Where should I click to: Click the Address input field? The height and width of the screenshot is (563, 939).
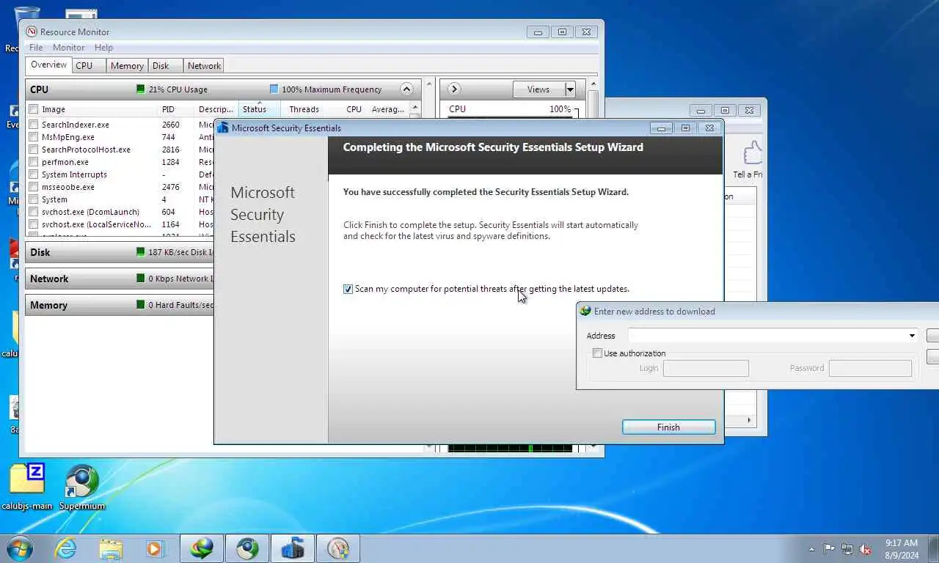click(x=768, y=336)
